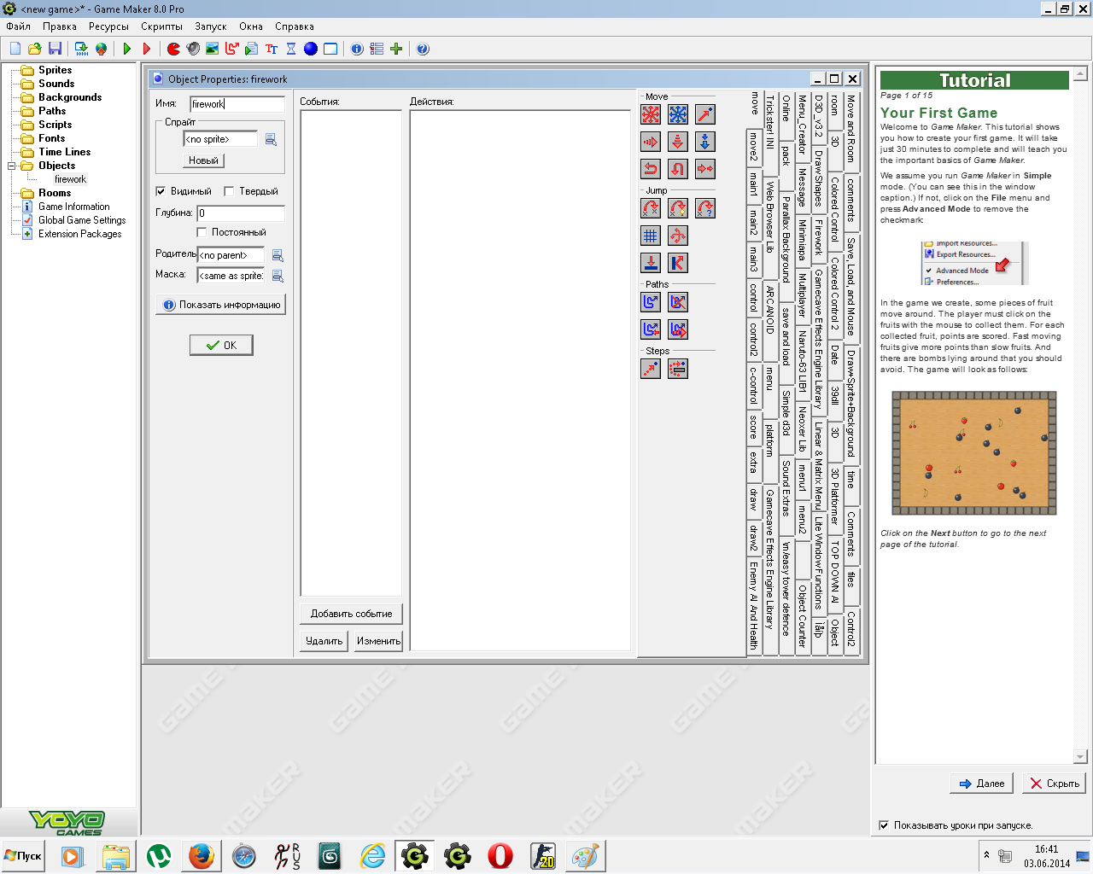Select the Move Fixed action icon
The image size is (1093, 874).
[x=651, y=114]
